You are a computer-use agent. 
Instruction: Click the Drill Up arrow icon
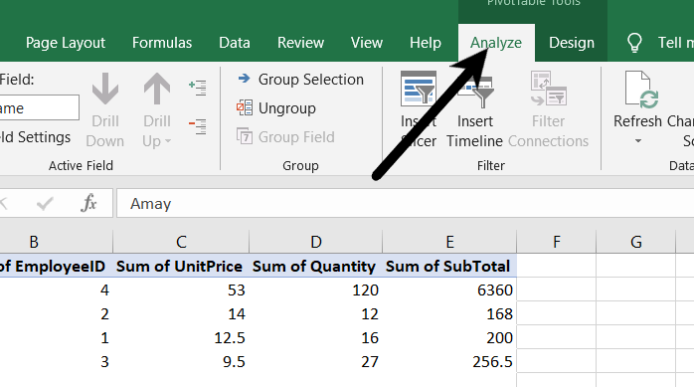(x=157, y=89)
